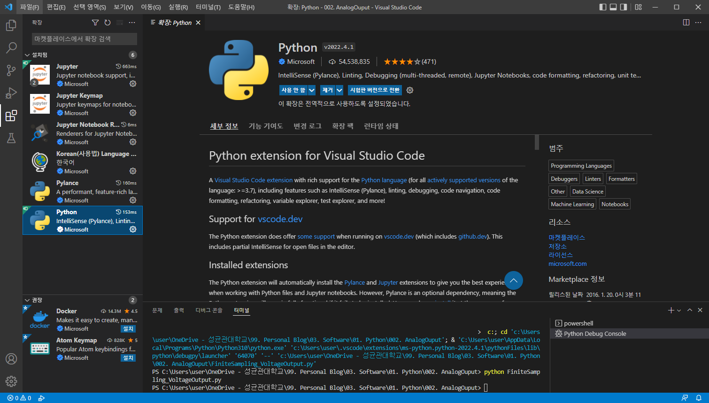
Task: Click errors and warnings status indicator
Action: (19, 398)
